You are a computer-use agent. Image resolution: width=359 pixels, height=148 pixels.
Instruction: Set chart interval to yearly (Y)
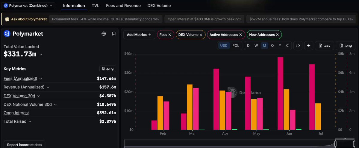tap(280, 46)
